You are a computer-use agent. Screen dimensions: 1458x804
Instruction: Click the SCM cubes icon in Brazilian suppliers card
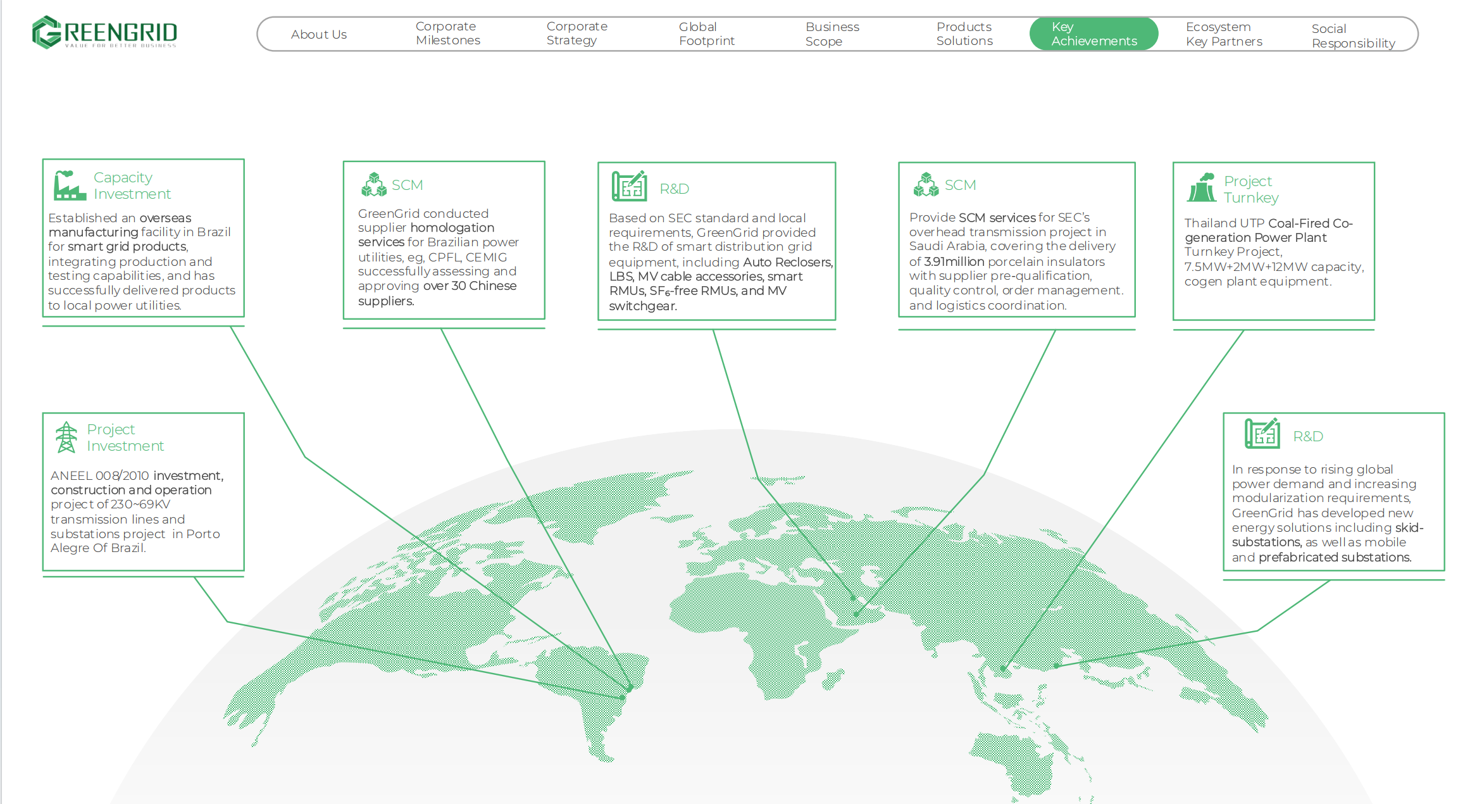click(x=373, y=184)
